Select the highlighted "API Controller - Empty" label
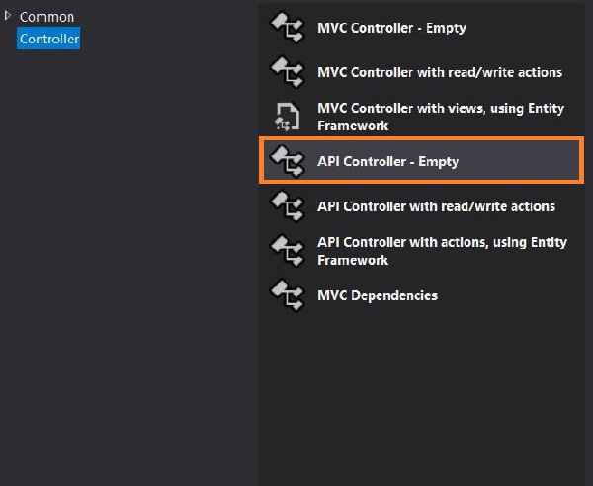 coord(387,161)
